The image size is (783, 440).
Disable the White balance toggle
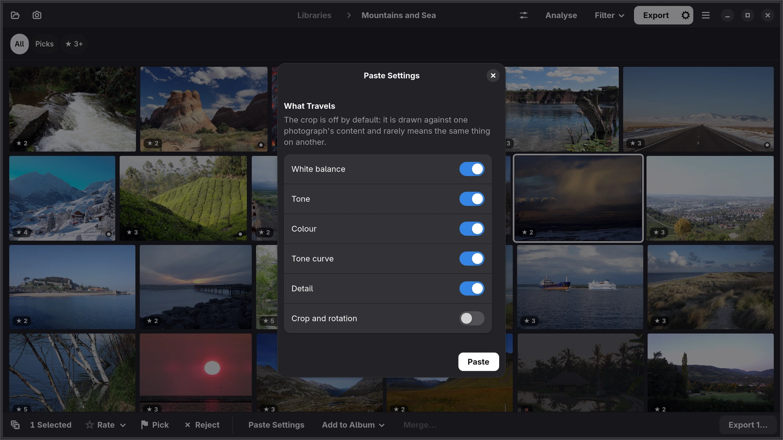(472, 169)
